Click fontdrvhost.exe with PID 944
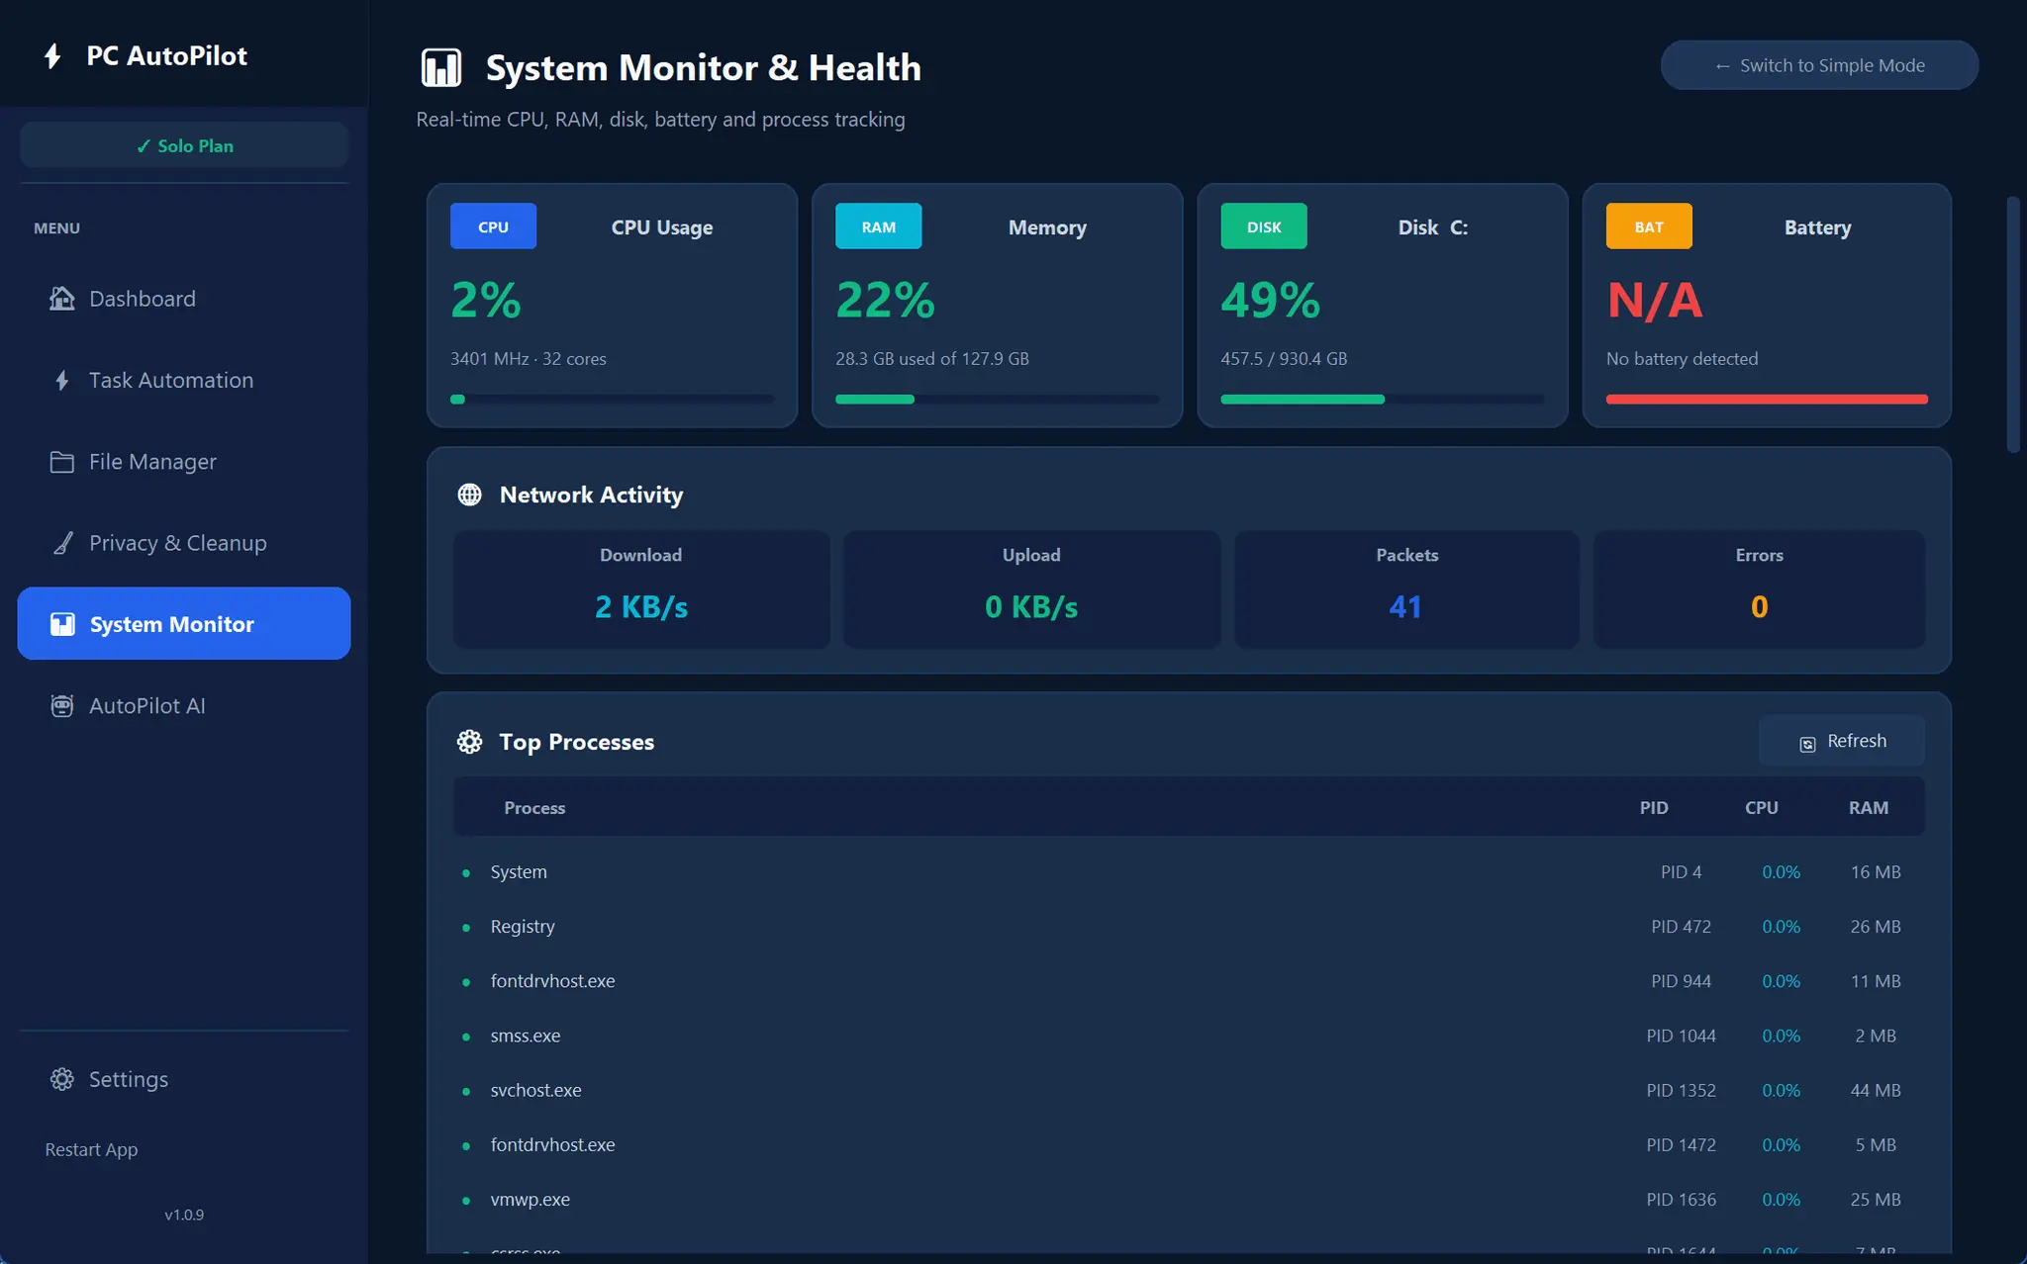2027x1264 pixels. click(552, 981)
